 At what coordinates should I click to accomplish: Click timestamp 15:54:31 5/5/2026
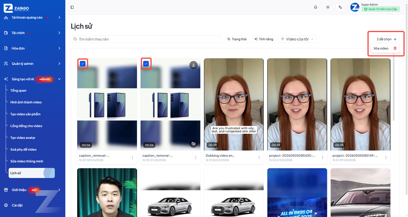tap(281, 160)
